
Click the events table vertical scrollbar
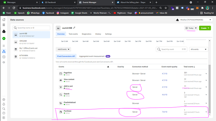click(x=209, y=89)
